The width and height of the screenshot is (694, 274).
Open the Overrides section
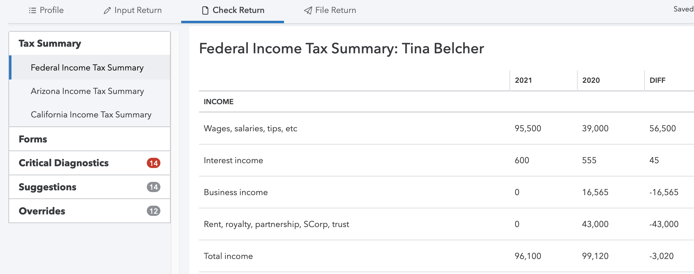coord(42,211)
